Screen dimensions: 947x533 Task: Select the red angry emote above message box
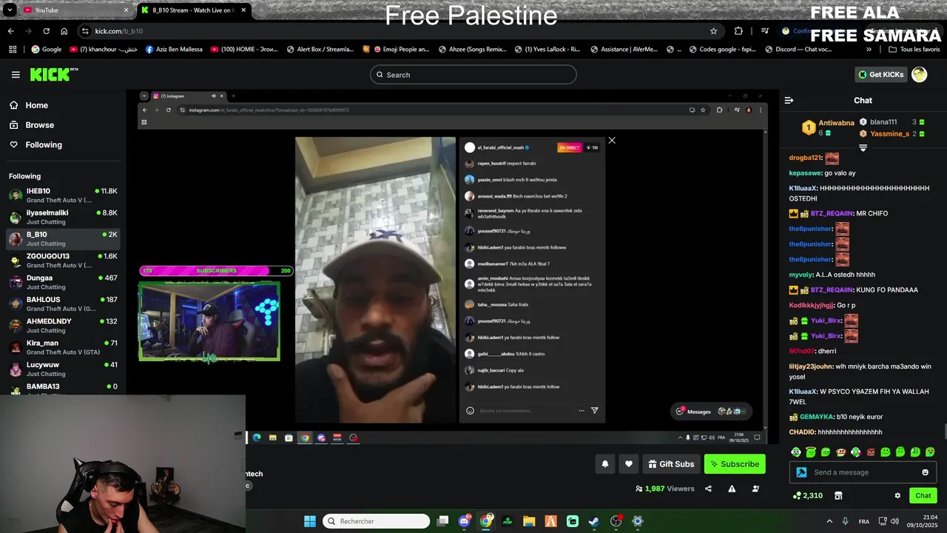(871, 452)
